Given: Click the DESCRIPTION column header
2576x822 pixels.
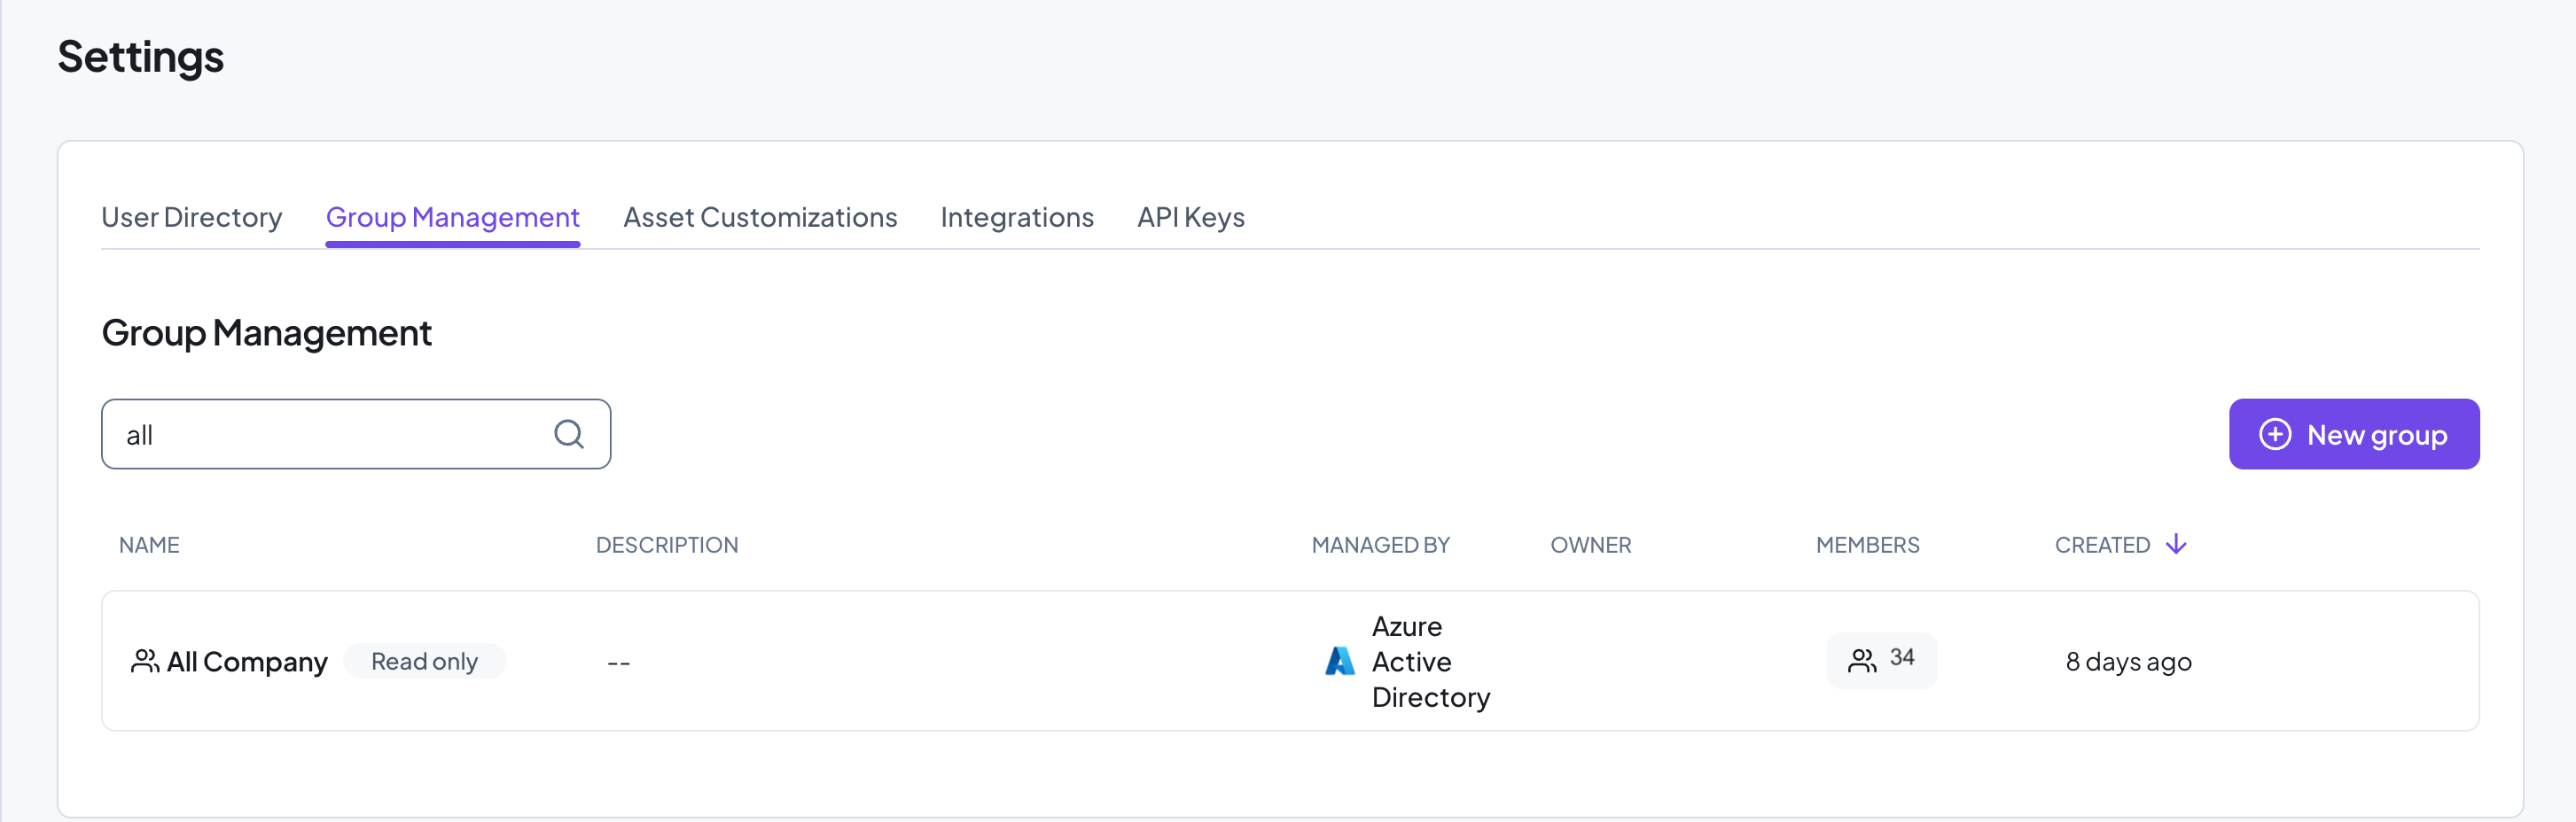Looking at the screenshot, I should (667, 545).
